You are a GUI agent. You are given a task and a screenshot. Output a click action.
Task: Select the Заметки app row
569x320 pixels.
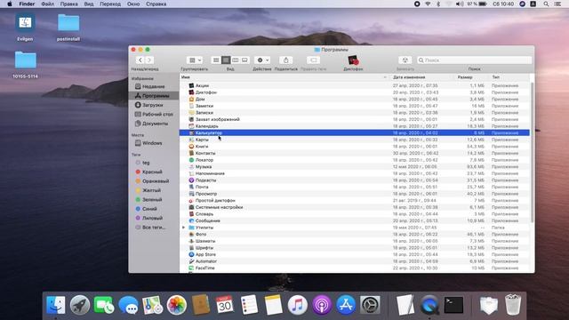point(355,106)
